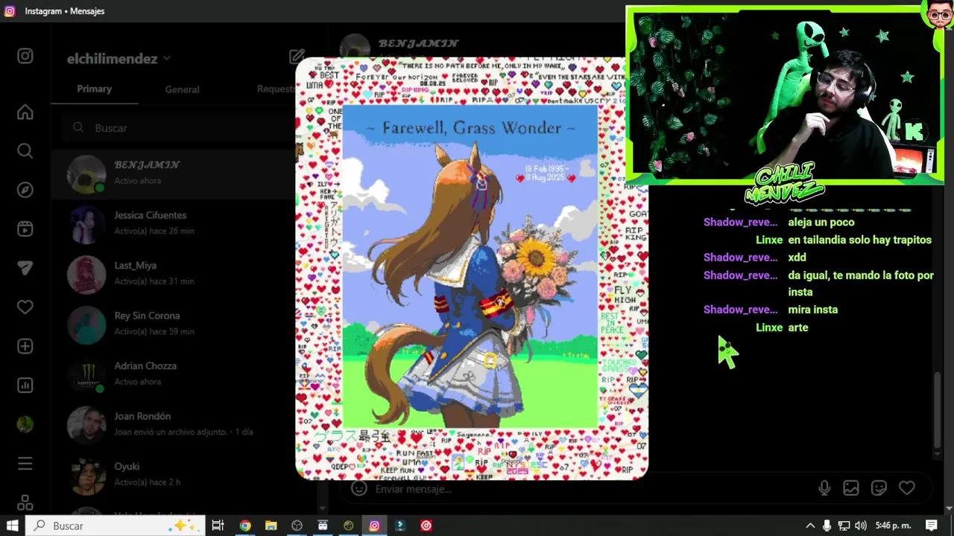Click Rey Sin Corona's profile picture
This screenshot has width=954, height=536.
click(x=86, y=324)
